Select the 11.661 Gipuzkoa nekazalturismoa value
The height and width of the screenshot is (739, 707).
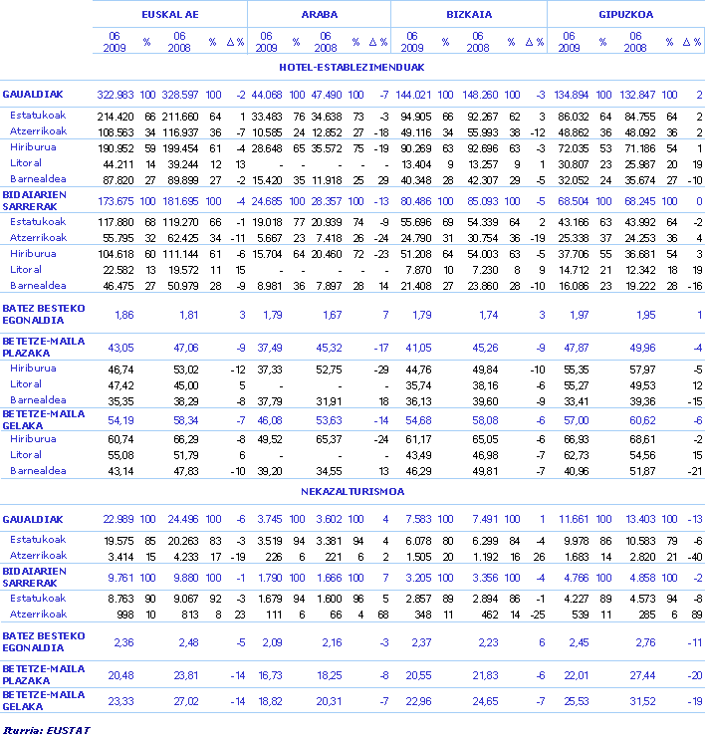[x=573, y=519]
